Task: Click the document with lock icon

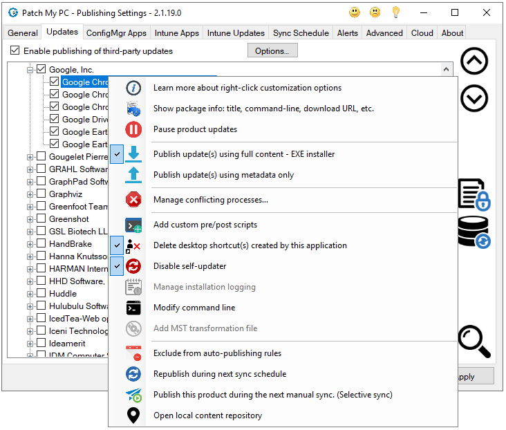Action: (474, 194)
